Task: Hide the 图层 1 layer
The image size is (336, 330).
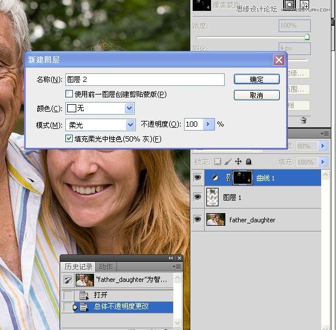Action: pos(197,197)
